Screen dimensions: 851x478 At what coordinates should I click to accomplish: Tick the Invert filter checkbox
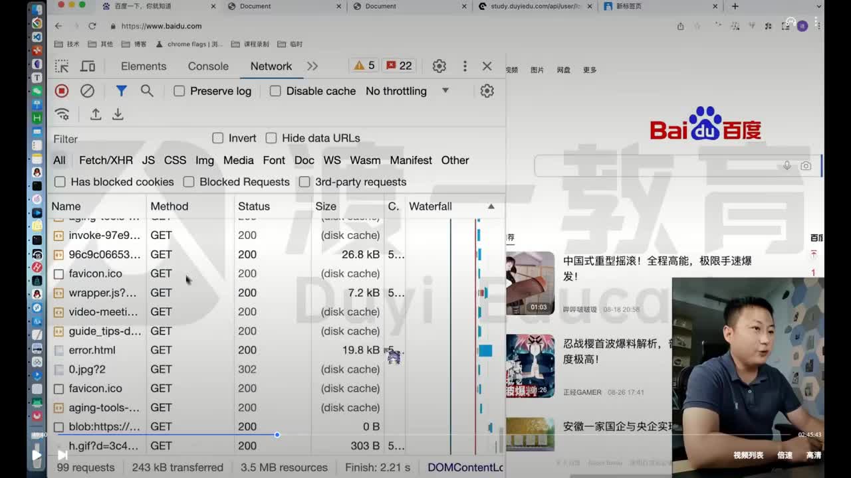click(218, 138)
